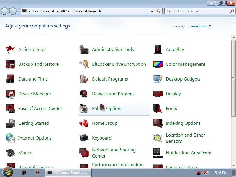Image resolution: width=236 pixels, height=177 pixels.
Task: Click the Device Manager gear icon
Action: [x=10, y=94]
